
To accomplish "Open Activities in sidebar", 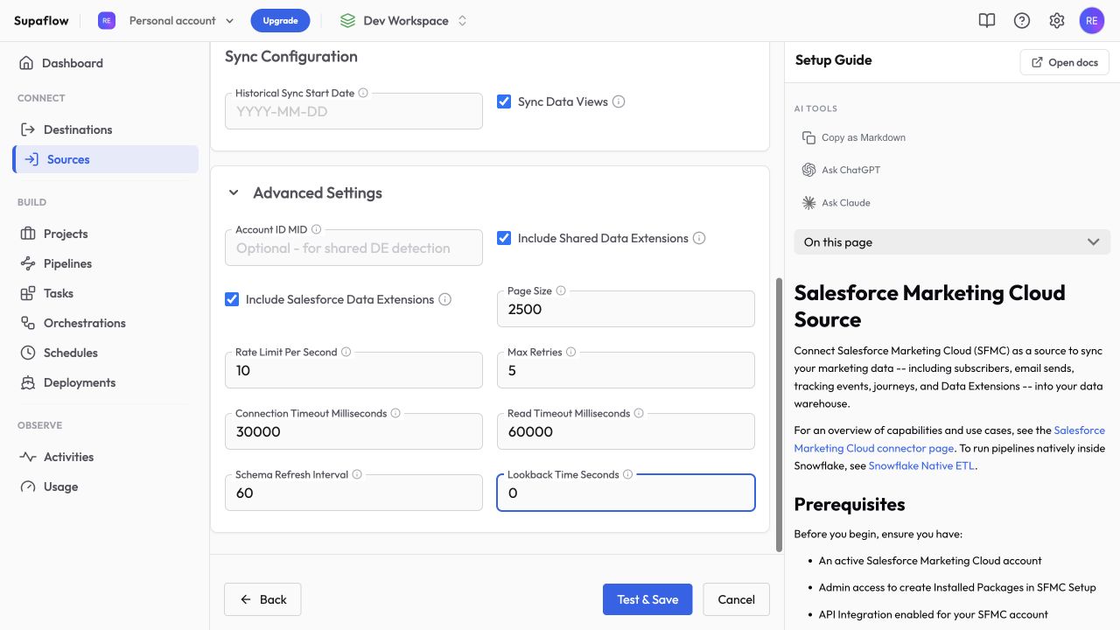I will tap(105, 457).
